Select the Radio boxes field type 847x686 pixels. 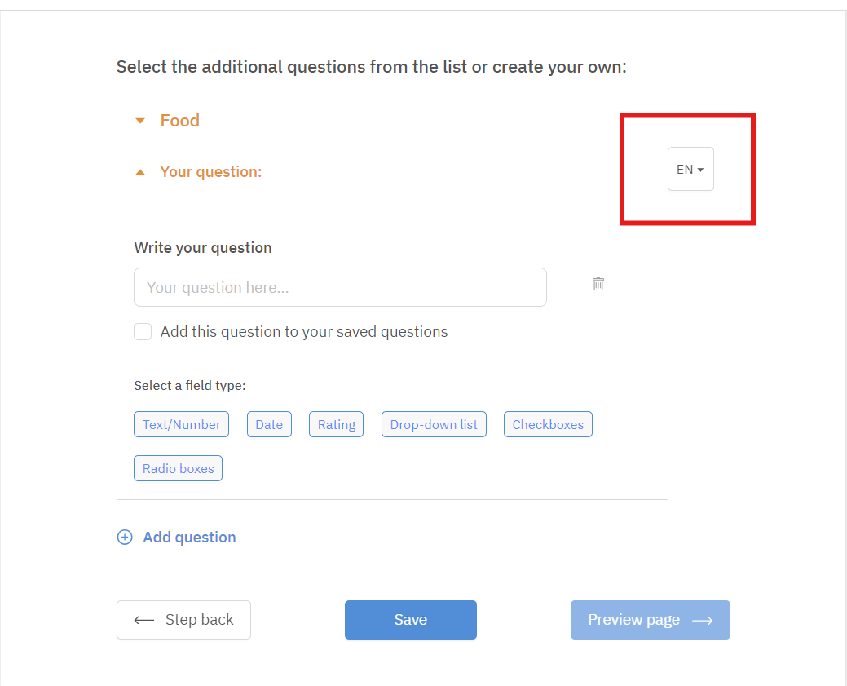178,468
